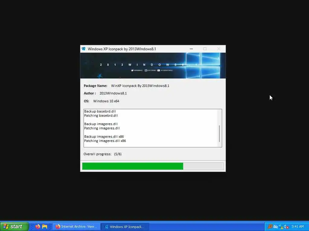
Task: Click the log box vertical scrollbar thumb
Action: click(219, 134)
